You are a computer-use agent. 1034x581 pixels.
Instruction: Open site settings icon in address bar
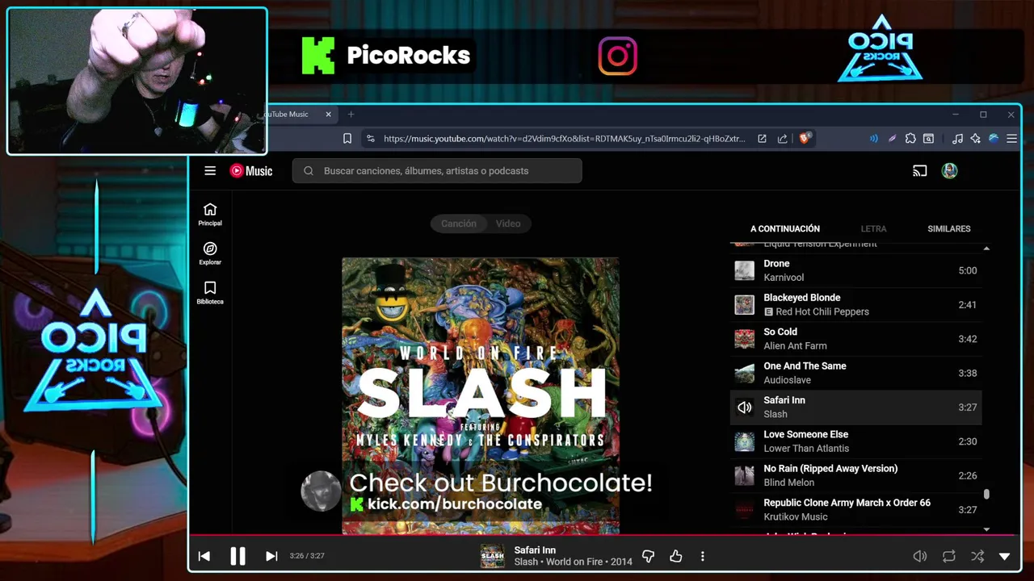point(371,139)
